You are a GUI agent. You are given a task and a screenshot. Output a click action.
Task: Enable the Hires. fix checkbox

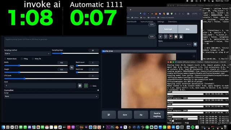pyautogui.click(x=33, y=58)
